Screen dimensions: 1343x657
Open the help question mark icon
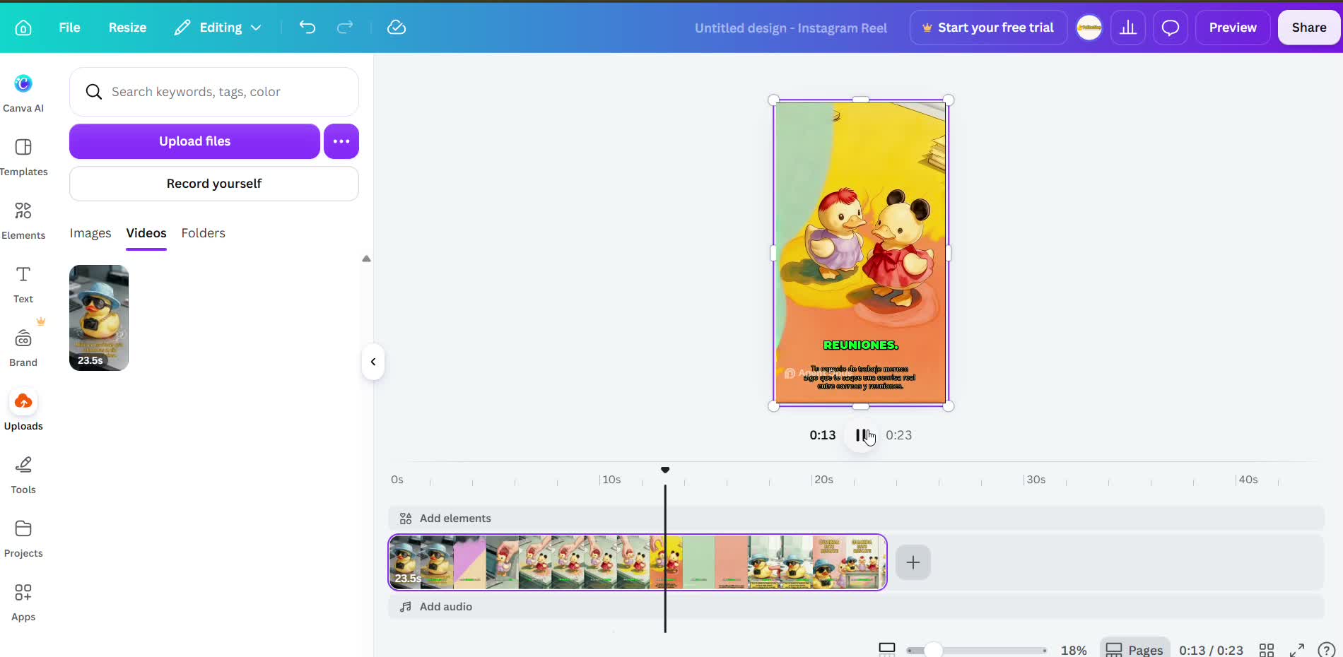(x=1327, y=649)
